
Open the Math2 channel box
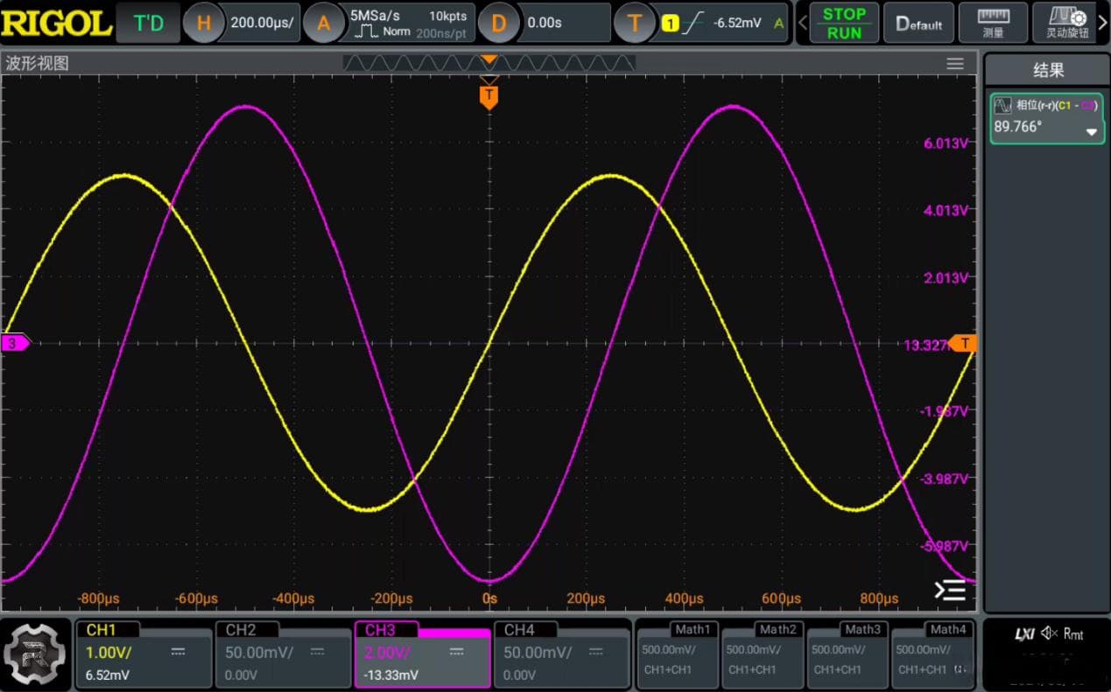pos(762,653)
